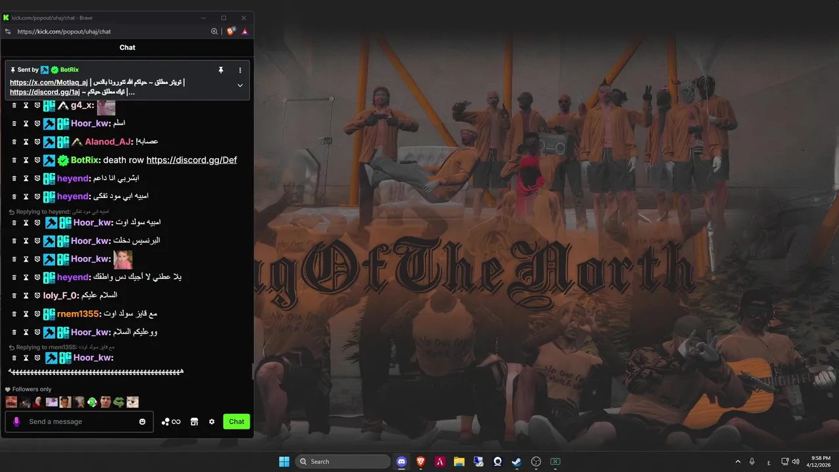Click the chat scrollbar thumb
Screen dimensions: 839x472
coord(252,372)
